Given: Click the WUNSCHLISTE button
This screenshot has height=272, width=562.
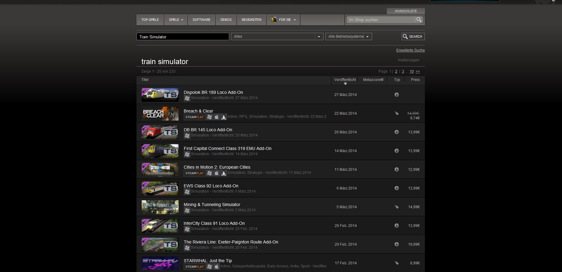Looking at the screenshot, I should [406, 11].
